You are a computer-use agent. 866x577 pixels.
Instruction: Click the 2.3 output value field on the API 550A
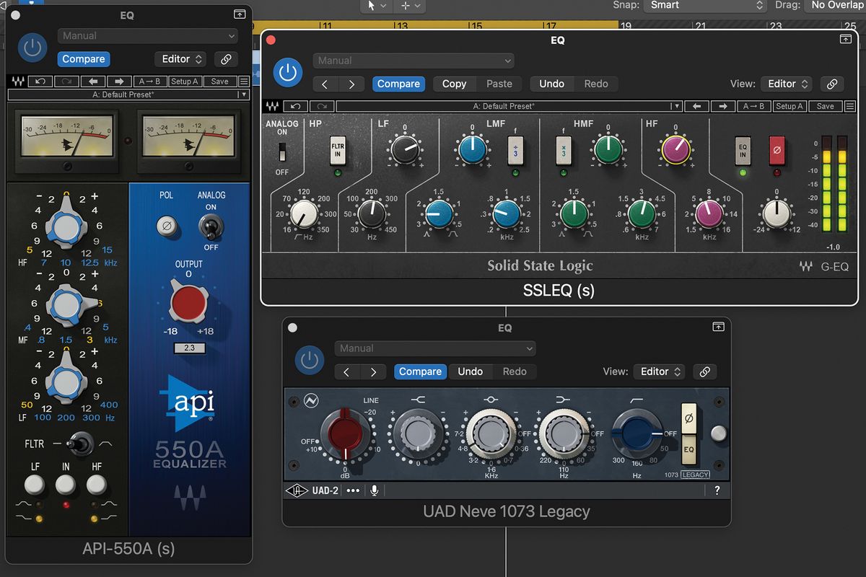(x=188, y=347)
